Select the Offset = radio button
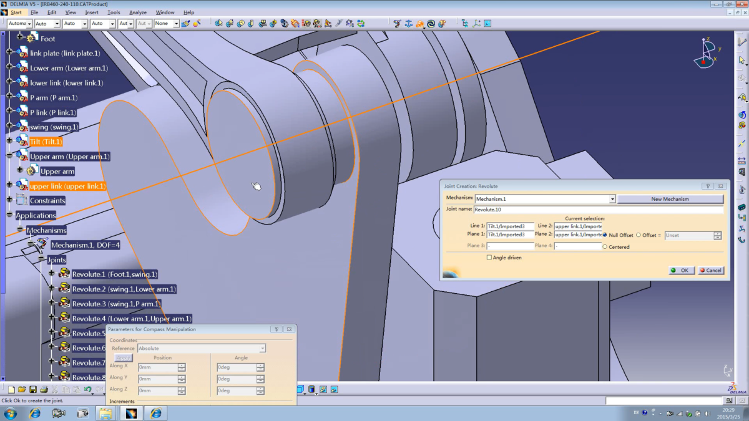 pos(638,235)
